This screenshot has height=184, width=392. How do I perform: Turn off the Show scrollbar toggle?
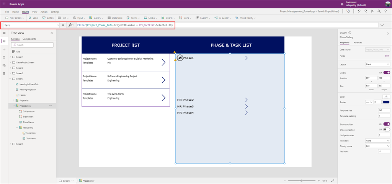tap(387, 124)
